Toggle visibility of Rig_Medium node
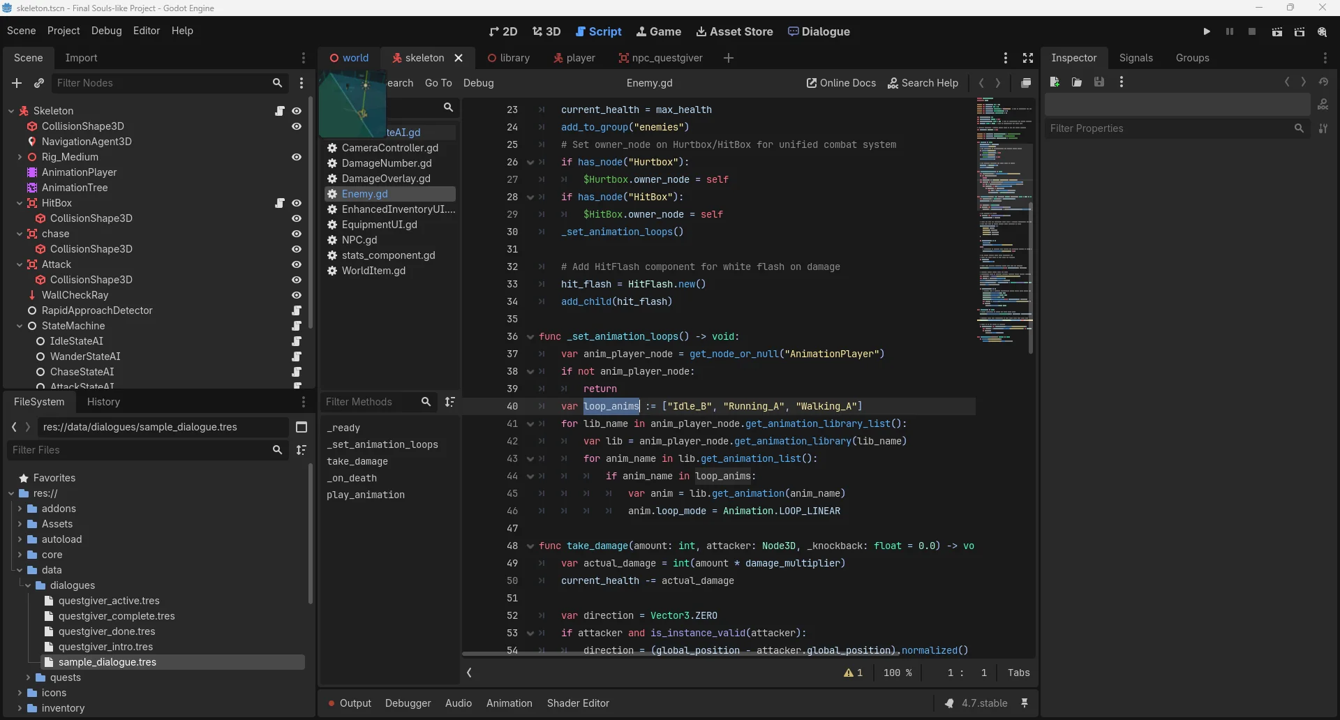The image size is (1340, 720). click(x=297, y=157)
